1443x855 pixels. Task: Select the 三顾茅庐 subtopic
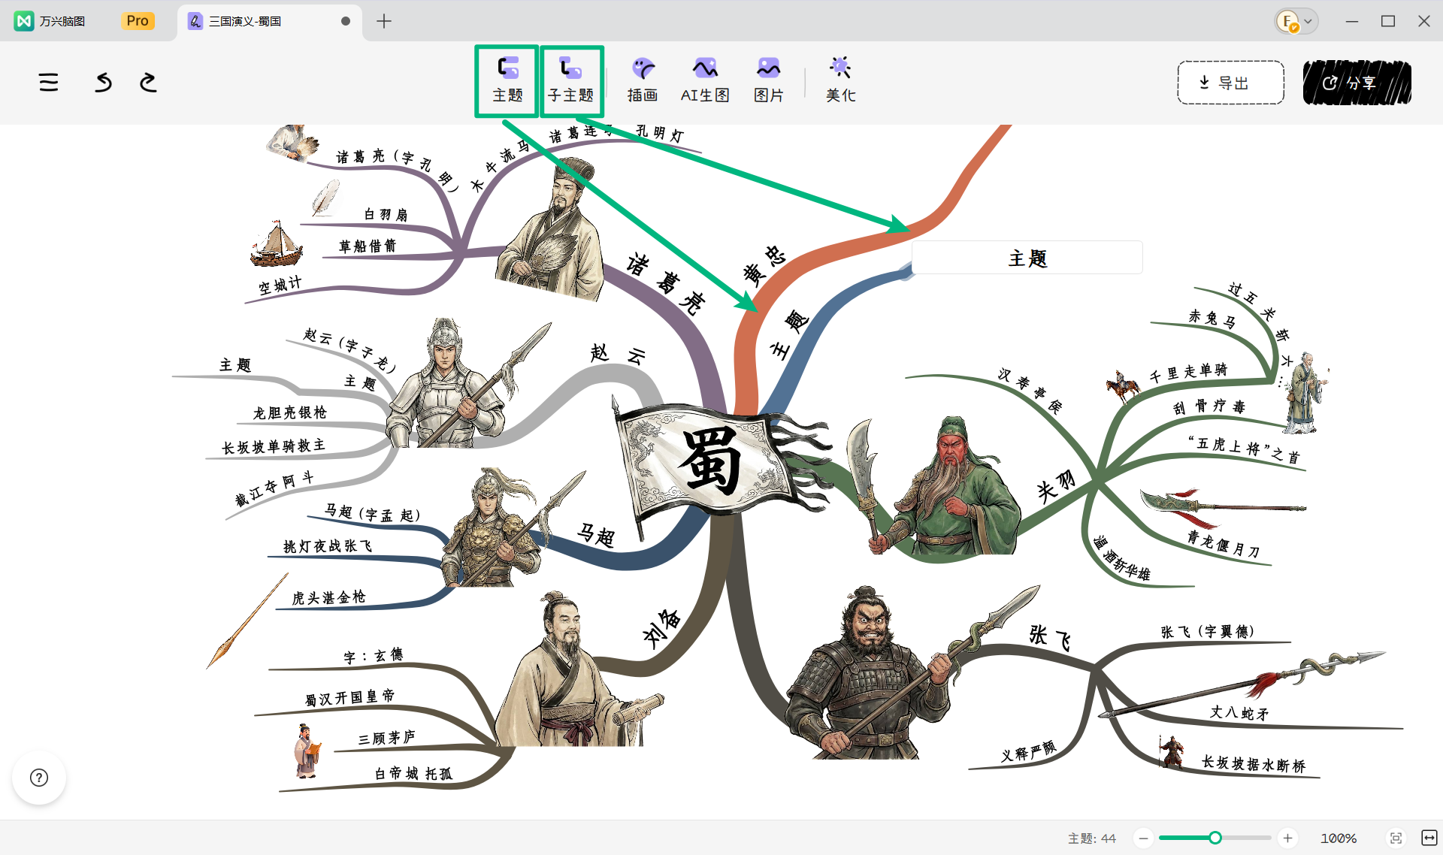point(386,738)
